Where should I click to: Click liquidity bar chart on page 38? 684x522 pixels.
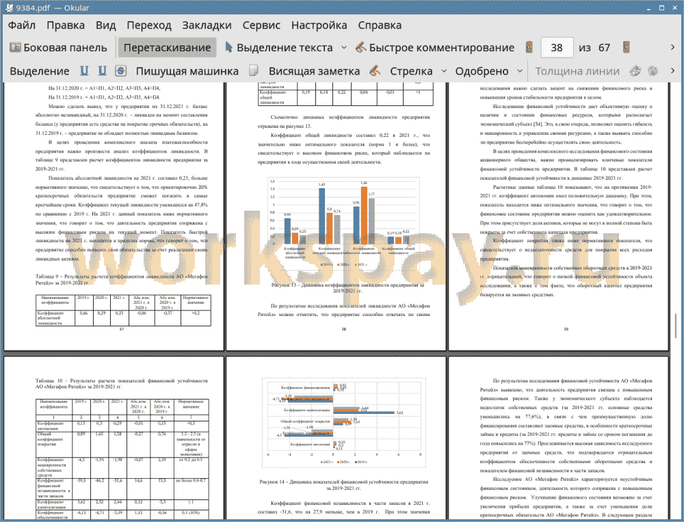(344, 222)
